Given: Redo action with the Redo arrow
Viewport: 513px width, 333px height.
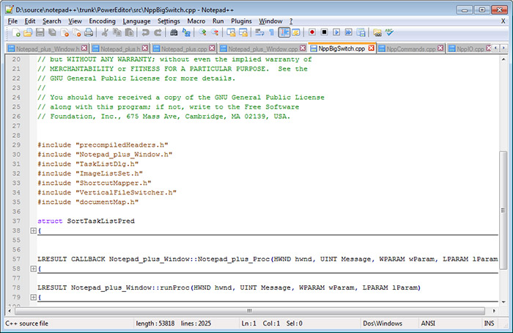Looking at the screenshot, I should pyautogui.click(x=158, y=32).
